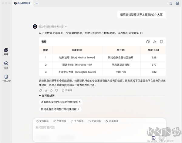
Task: Select the 中英互译 translation option
Action: (112, 121)
